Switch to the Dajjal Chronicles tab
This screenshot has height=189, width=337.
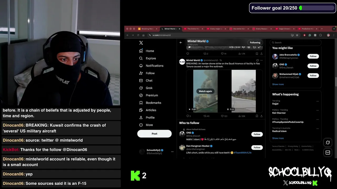[x=284, y=29]
